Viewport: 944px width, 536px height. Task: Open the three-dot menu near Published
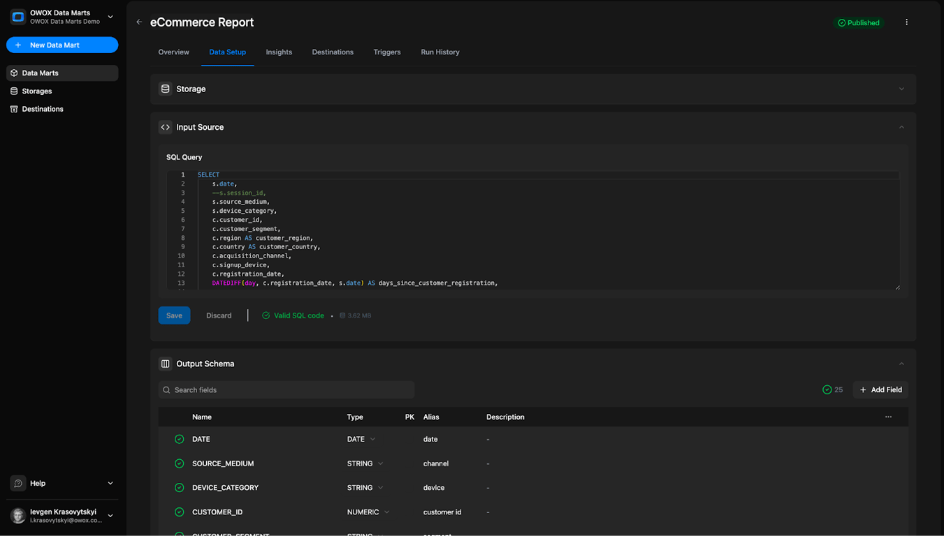906,22
